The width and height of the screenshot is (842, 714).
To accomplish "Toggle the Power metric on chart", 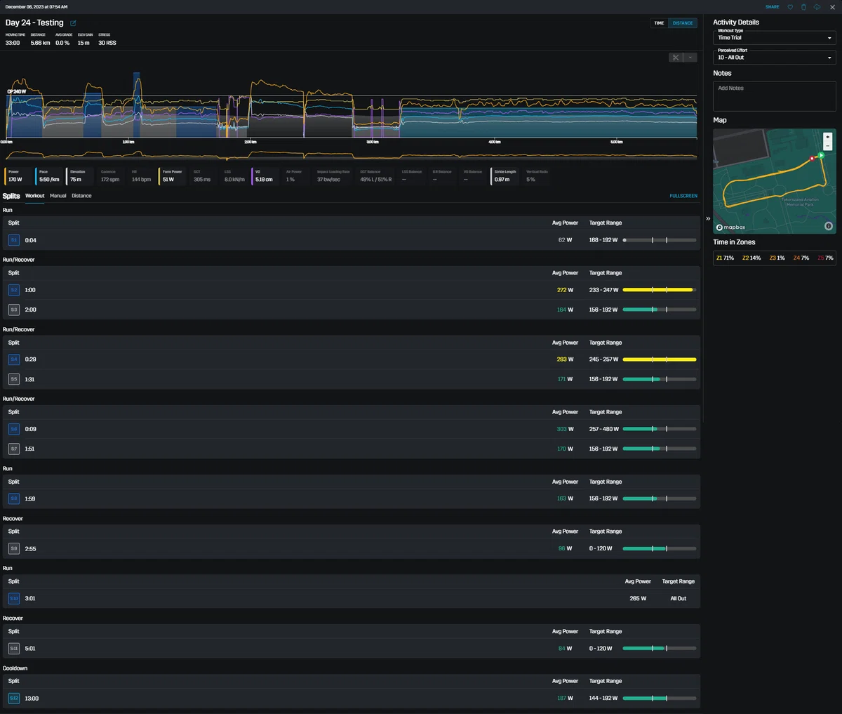I will pos(18,176).
